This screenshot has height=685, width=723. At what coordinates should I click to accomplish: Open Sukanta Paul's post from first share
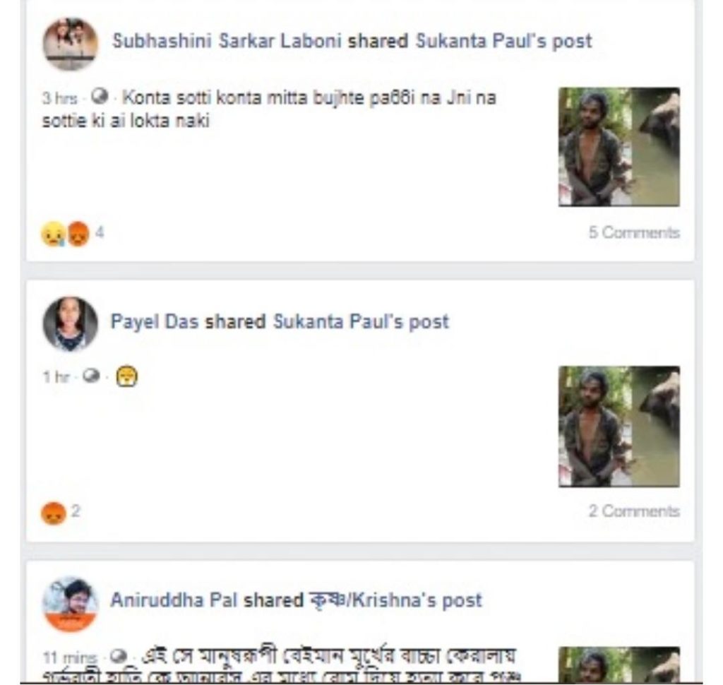coord(503,41)
